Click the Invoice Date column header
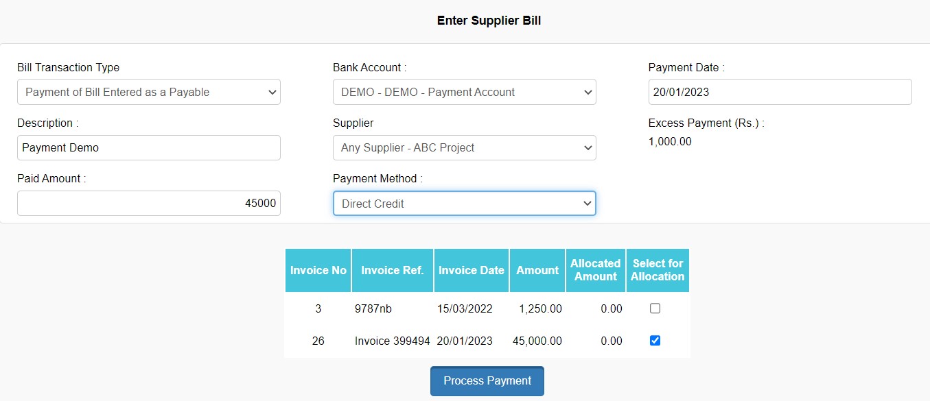 point(472,270)
